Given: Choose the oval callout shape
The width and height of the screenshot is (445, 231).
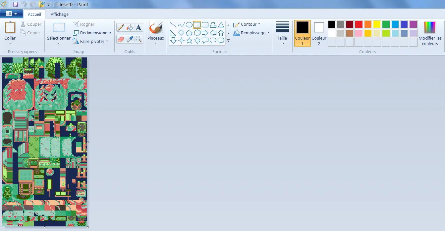Looking at the screenshot, I should tap(213, 41).
